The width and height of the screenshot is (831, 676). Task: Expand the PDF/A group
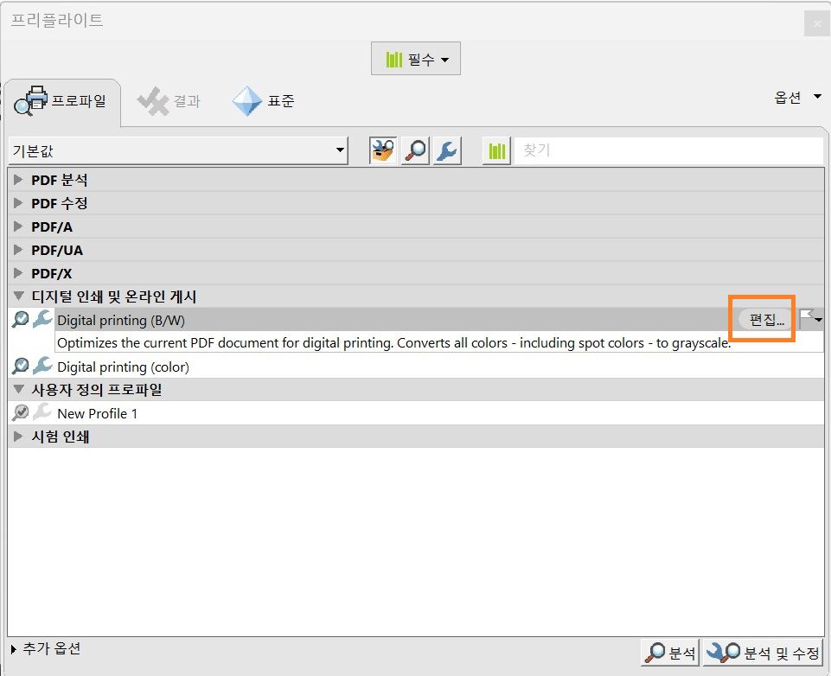[x=18, y=226]
